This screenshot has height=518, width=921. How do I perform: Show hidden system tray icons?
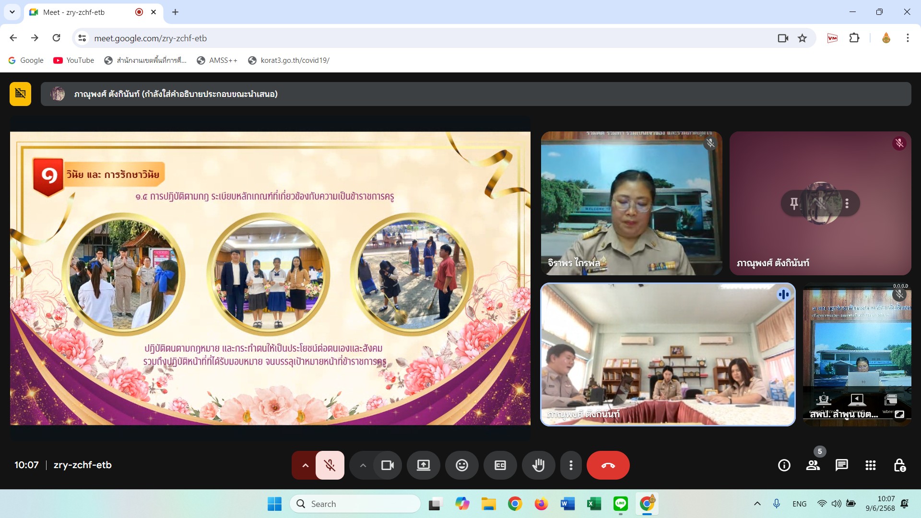tap(757, 504)
